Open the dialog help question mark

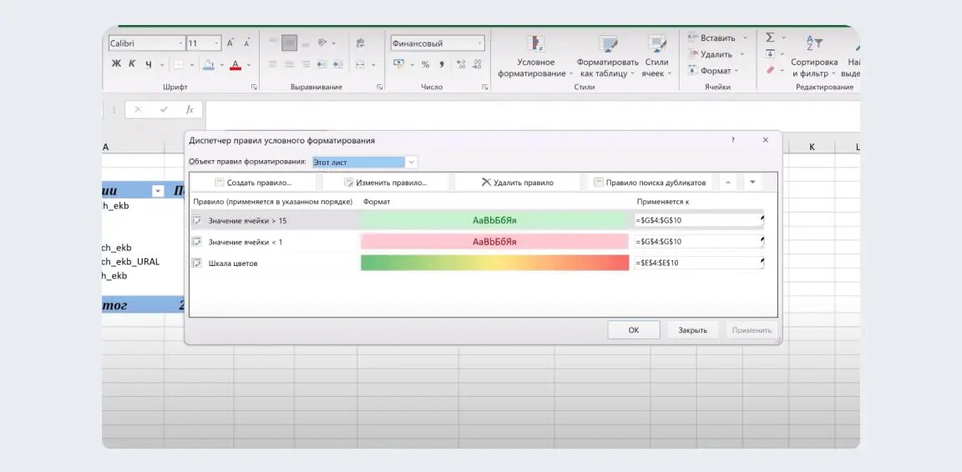pos(732,140)
